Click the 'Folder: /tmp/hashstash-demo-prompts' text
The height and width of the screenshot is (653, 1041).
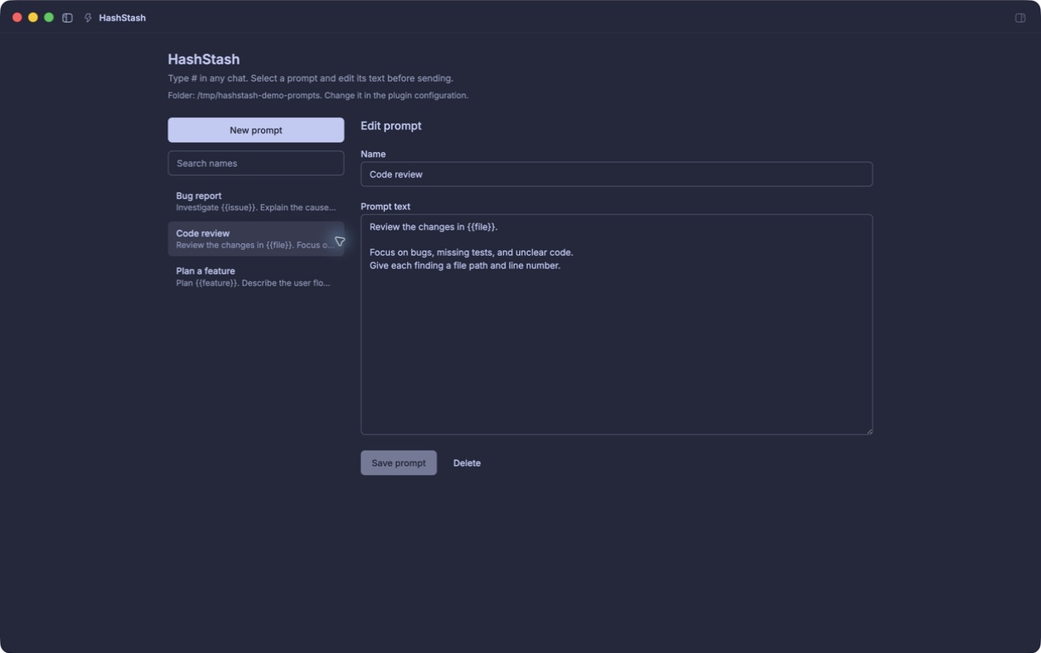pyautogui.click(x=244, y=95)
